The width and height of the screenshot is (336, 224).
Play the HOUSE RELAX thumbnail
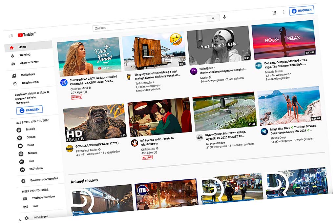(x=284, y=40)
